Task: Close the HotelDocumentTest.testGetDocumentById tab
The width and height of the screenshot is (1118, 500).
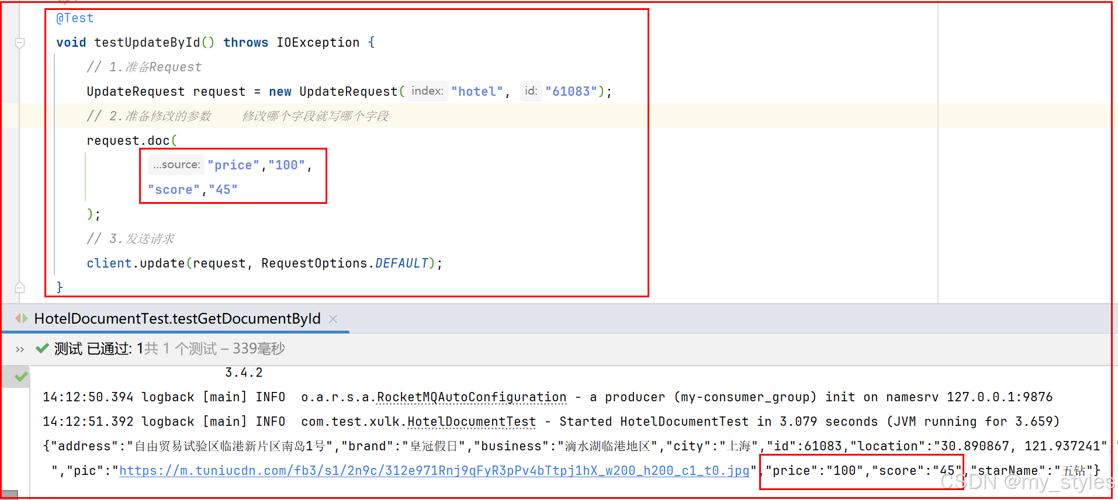Action: click(x=333, y=319)
